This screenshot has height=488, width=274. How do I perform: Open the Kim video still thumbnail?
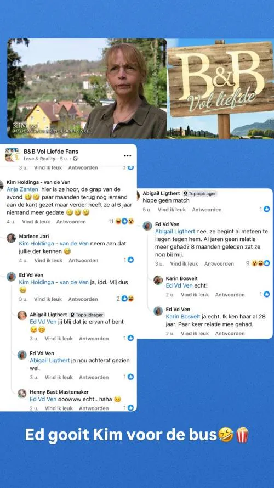87,88
